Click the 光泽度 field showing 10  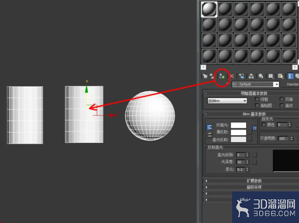[x=241, y=162]
